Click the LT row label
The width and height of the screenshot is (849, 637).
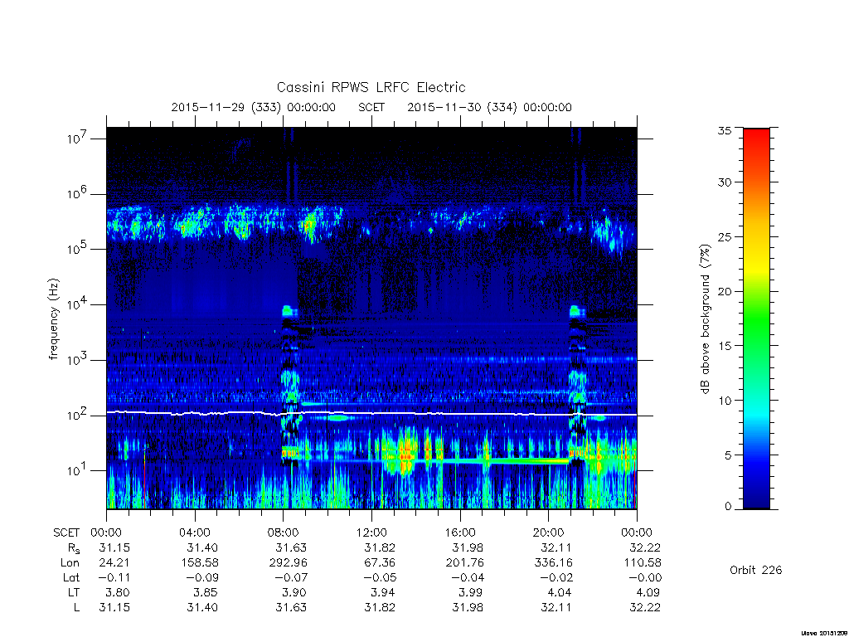click(74, 592)
